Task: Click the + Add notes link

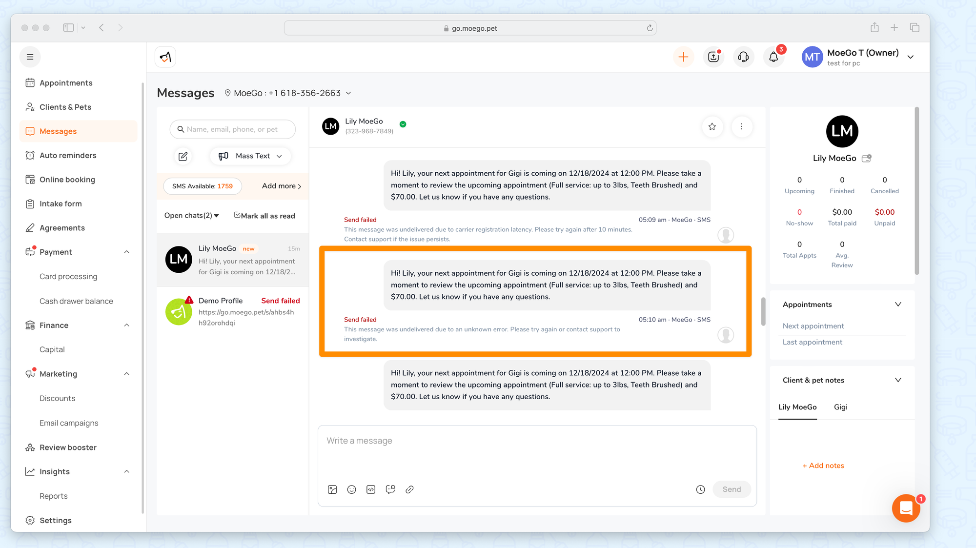Action: click(823, 466)
